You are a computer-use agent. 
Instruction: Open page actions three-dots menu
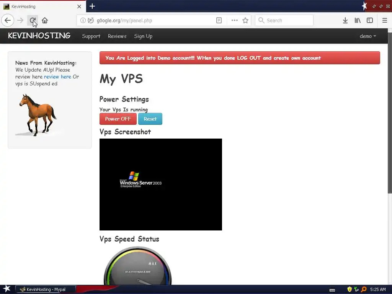pyautogui.click(x=235, y=21)
